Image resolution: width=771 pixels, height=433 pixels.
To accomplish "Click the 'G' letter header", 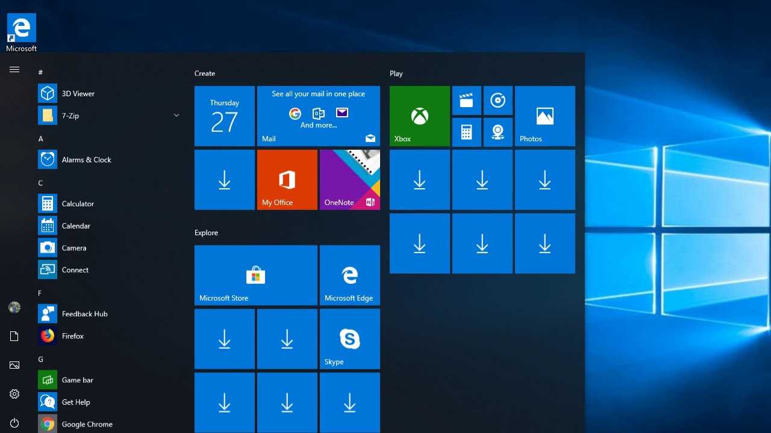I will click(x=41, y=359).
